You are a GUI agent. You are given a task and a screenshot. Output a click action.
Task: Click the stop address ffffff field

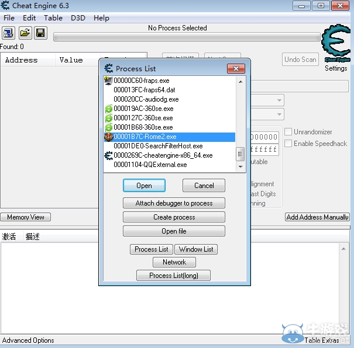click(264, 149)
